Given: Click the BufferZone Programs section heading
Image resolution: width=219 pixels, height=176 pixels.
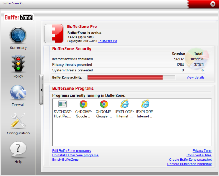Looking at the screenshot, I should 73,89.
